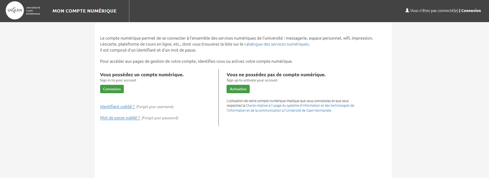This screenshot has height=178, width=489.
Task: Click "Vous ne possédez pas de compte numérique" heading
Action: pyautogui.click(x=276, y=75)
